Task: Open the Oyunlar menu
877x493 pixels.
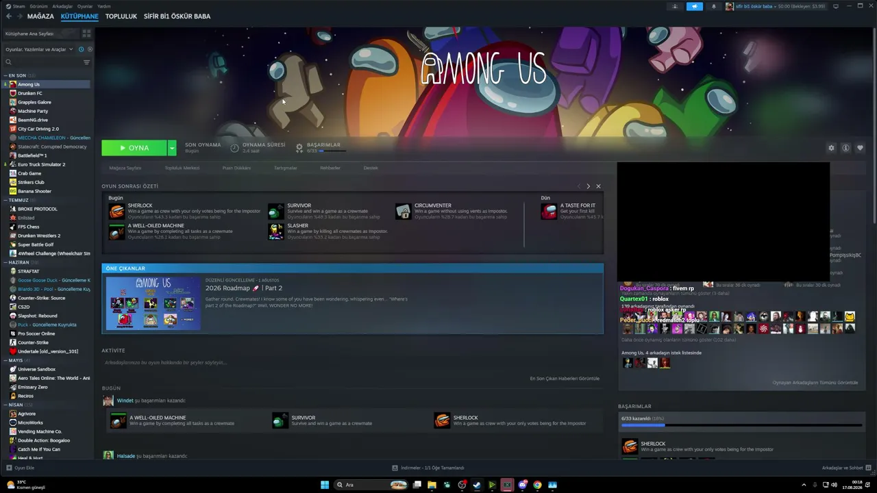Action: pyautogui.click(x=85, y=6)
